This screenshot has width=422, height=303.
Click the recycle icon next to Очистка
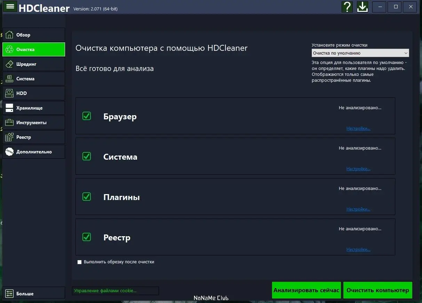pyautogui.click(x=9, y=49)
